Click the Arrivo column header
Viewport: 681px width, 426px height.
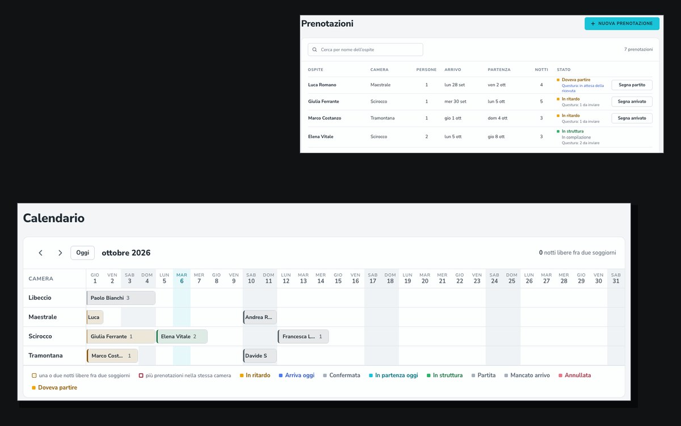tap(452, 70)
